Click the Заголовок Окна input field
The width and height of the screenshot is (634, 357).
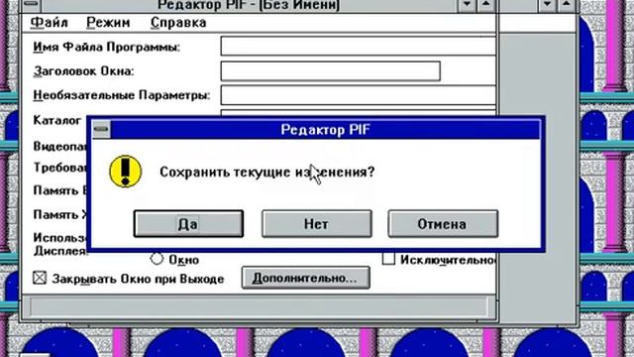tap(330, 70)
